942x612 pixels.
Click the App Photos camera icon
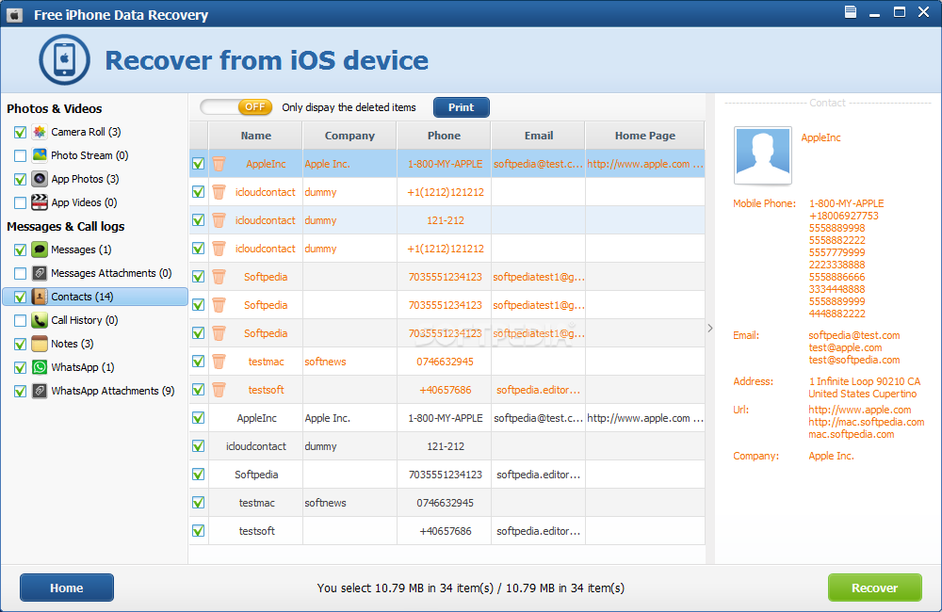pyautogui.click(x=40, y=178)
